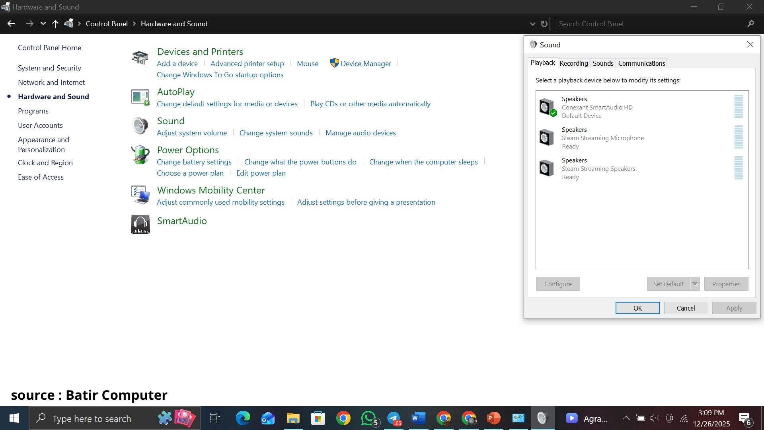Image resolution: width=764 pixels, height=430 pixels.
Task: Expand the Set Default dropdown arrow
Action: tap(695, 284)
